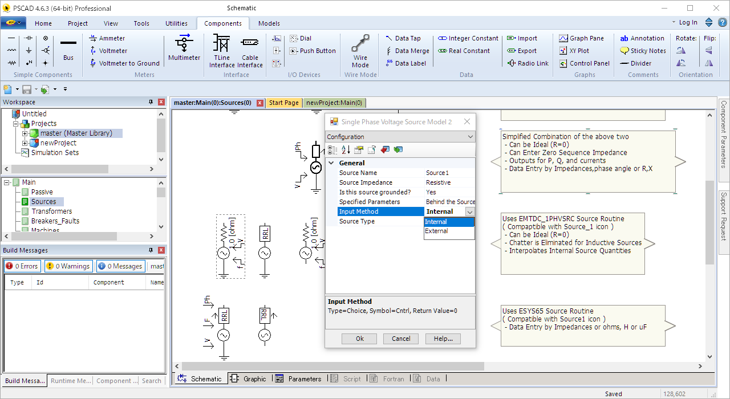730x399 pixels.
Task: Close the master:Main(0):Sources(0) tab
Action: tap(260, 103)
